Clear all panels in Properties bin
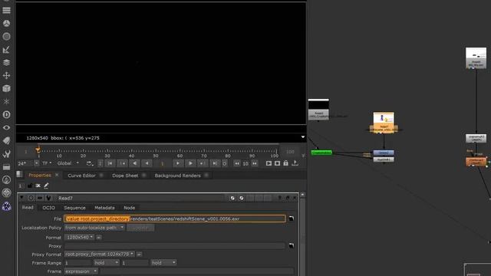491x276 pixels. click(x=38, y=186)
